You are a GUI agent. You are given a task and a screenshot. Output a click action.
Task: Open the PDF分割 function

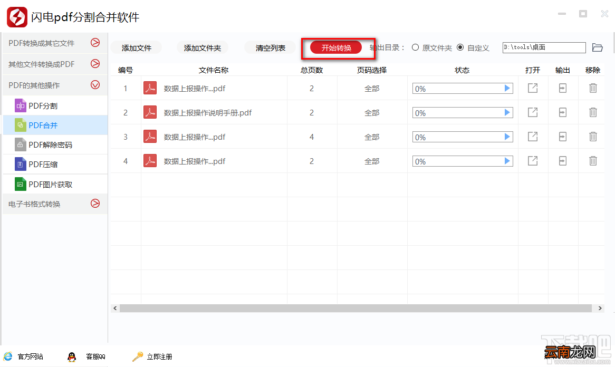(55, 105)
